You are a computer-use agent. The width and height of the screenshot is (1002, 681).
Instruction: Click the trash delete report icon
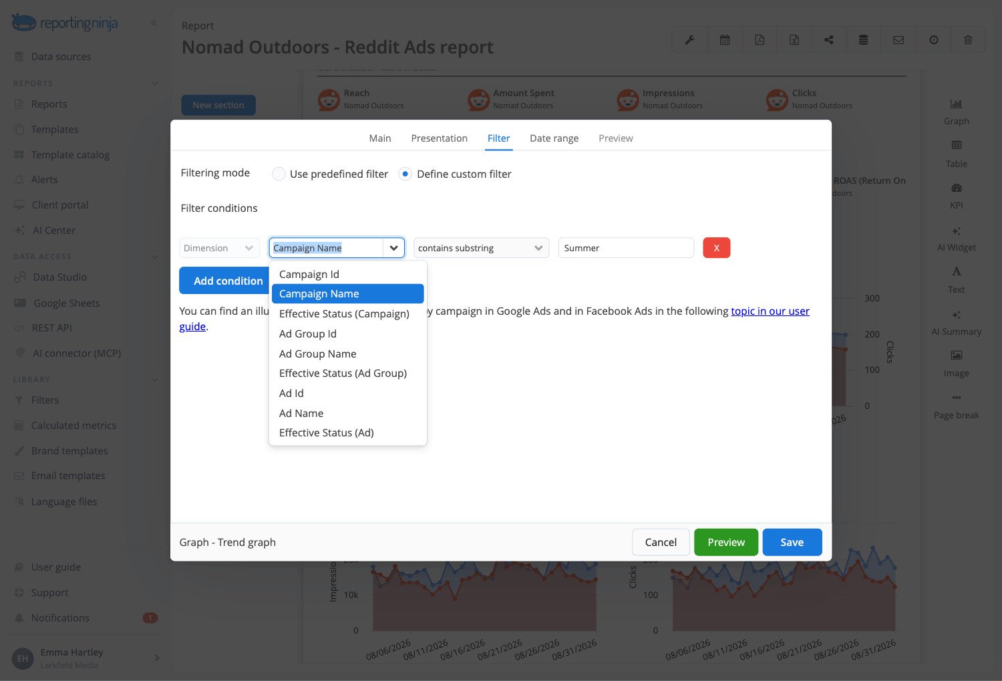click(x=968, y=40)
